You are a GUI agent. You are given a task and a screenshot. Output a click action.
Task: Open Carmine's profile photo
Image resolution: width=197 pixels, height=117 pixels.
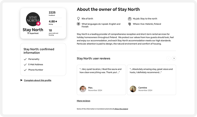133,89
